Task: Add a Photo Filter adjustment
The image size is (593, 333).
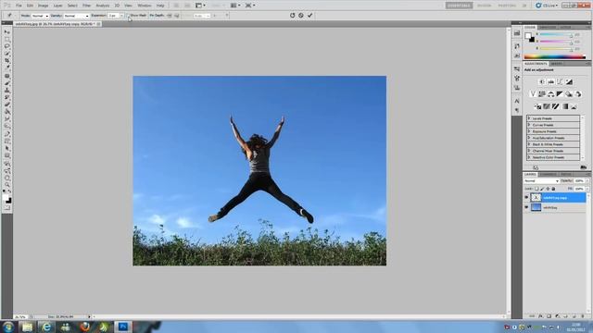Action: (569, 94)
